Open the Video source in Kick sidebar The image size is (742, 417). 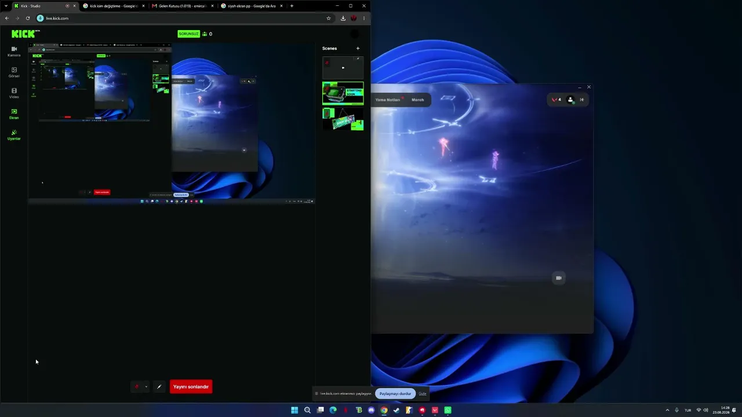[14, 93]
